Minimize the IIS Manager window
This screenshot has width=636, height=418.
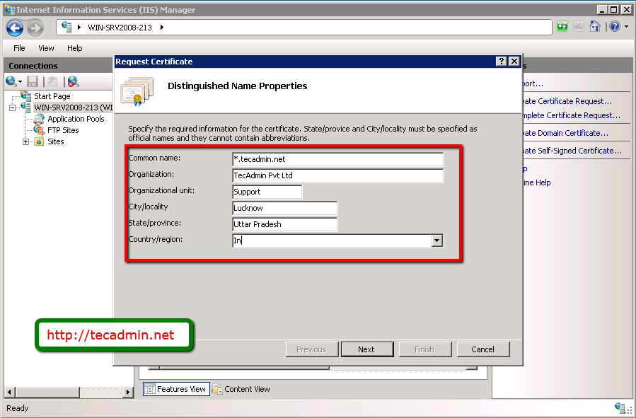pos(601,9)
